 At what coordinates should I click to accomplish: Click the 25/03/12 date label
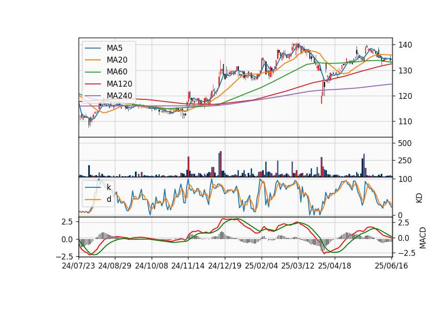coord(298,266)
